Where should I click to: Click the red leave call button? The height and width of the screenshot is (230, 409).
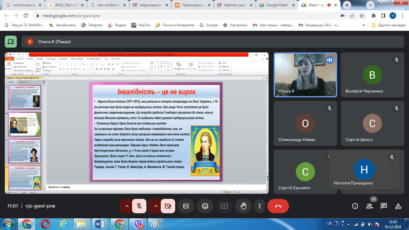click(x=278, y=206)
